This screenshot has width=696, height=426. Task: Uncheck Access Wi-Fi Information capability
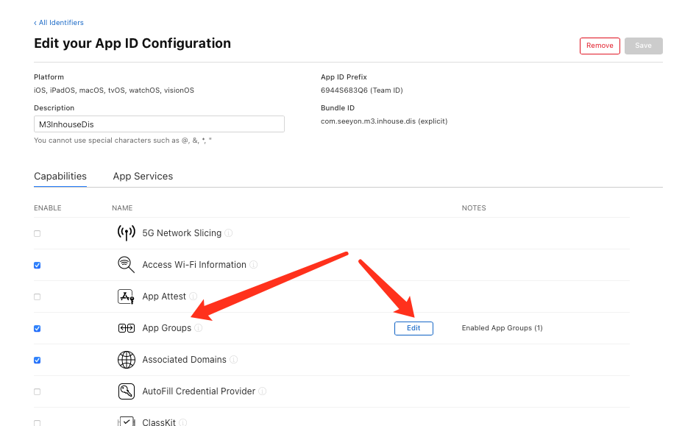(x=38, y=265)
